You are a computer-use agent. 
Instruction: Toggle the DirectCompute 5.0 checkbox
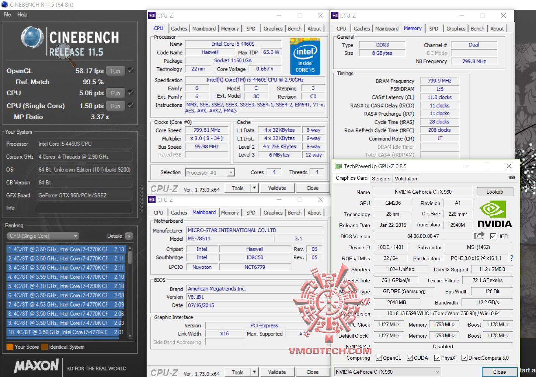click(x=464, y=358)
